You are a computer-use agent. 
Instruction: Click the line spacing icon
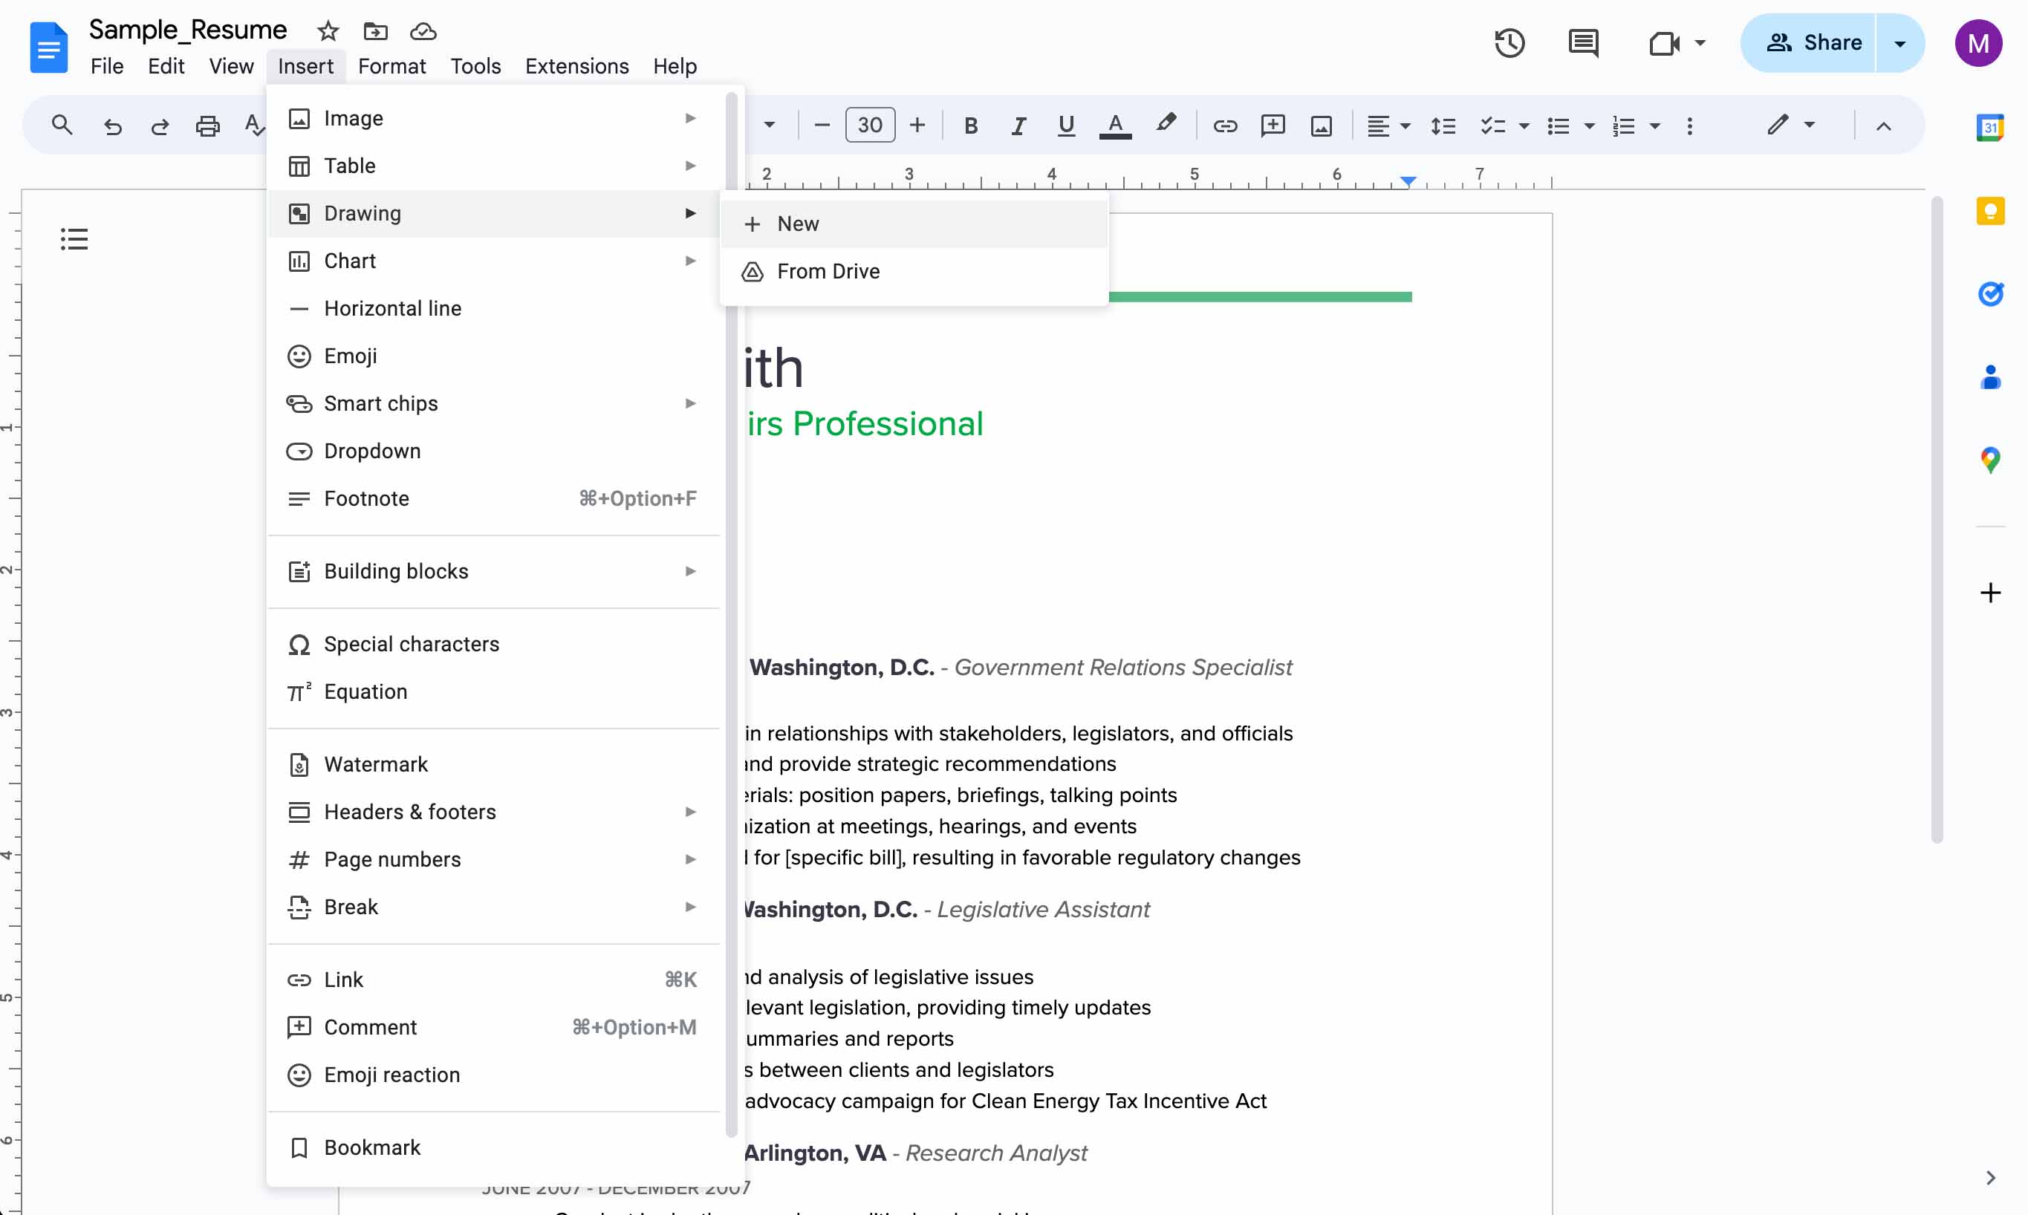click(1442, 126)
